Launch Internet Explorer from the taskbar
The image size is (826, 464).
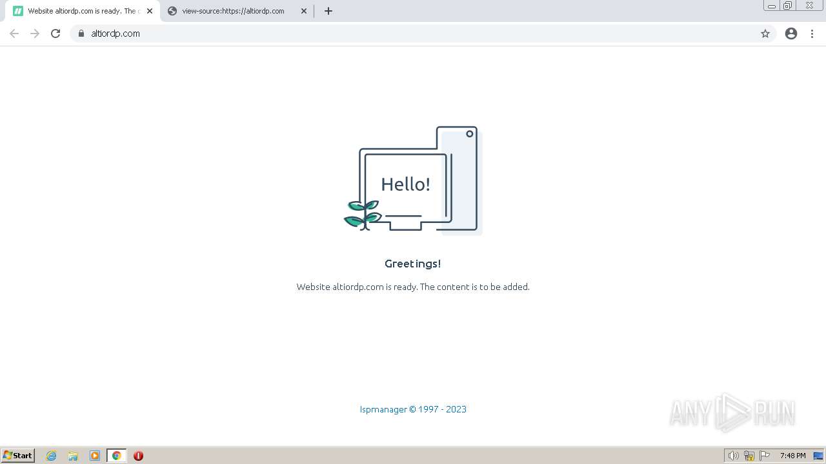[52, 456]
